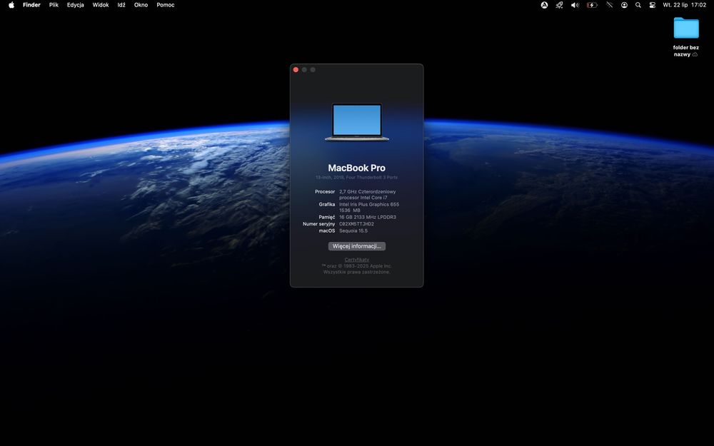
Task: Click the memory value '16 GB 2133 MHz LPDDR3'
Action: [368, 217]
